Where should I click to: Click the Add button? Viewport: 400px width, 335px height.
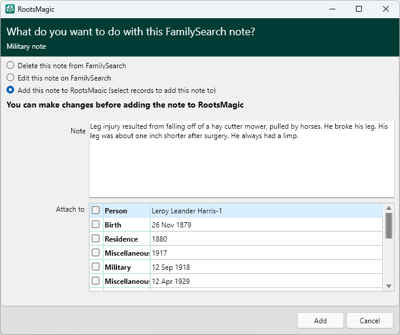(x=321, y=320)
